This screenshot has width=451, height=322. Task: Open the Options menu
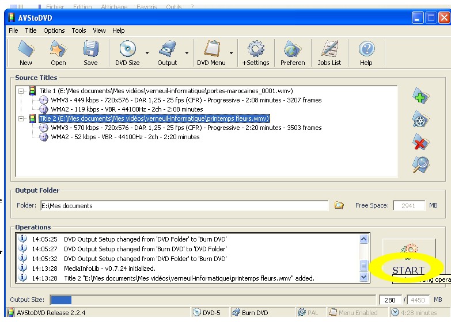[54, 30]
